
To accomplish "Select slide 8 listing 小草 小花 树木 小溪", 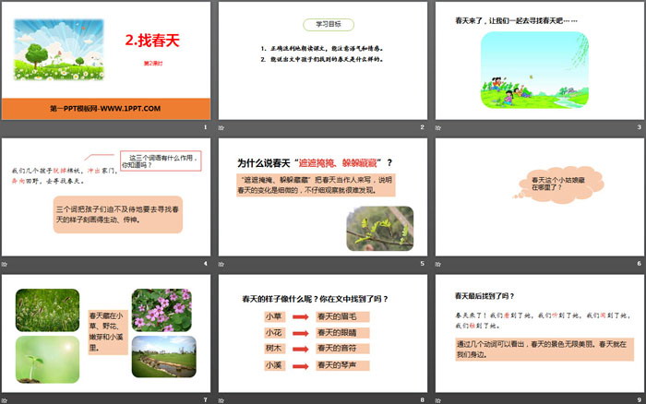I will coord(323,334).
